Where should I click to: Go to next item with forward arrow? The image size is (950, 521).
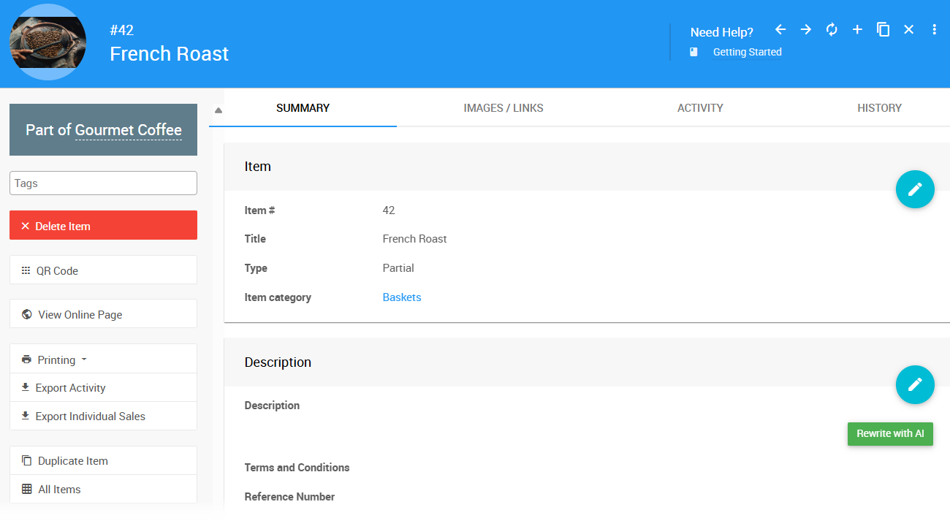(806, 29)
